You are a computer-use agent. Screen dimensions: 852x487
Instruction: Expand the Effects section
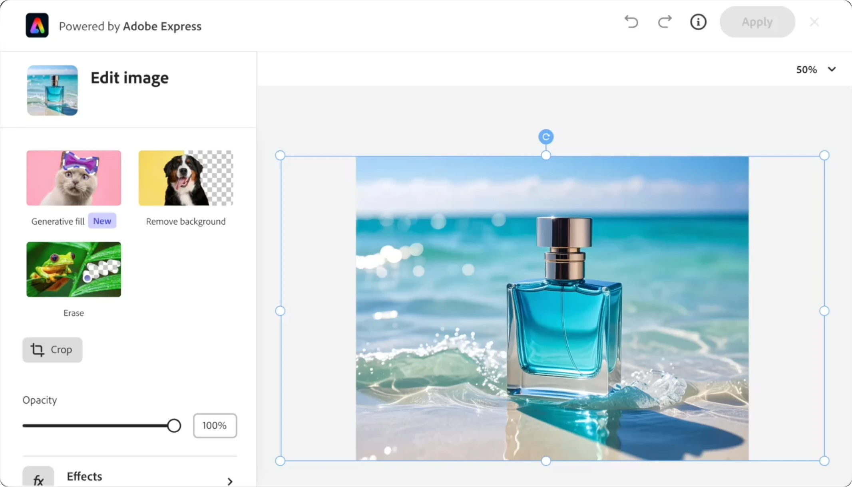point(130,477)
